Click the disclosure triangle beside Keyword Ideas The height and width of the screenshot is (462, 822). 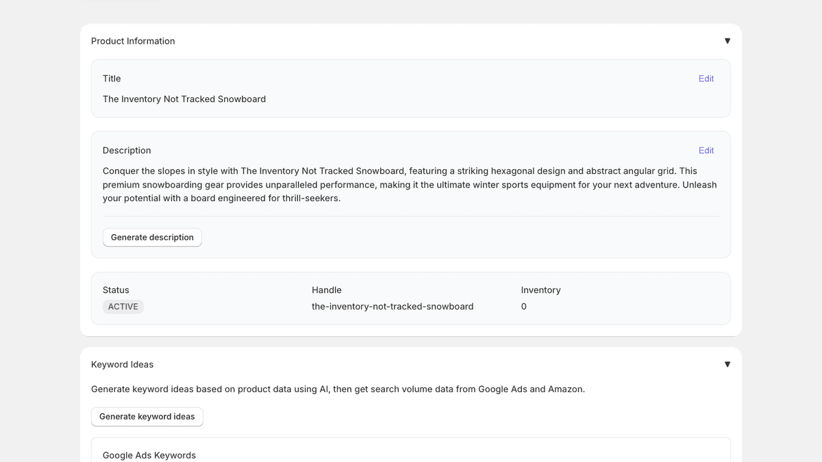(727, 364)
